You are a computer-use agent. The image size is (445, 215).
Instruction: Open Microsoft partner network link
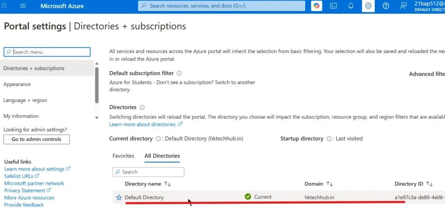[34, 183]
